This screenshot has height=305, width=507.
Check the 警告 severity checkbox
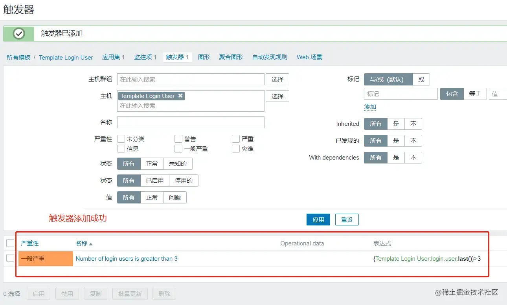pyautogui.click(x=178, y=139)
